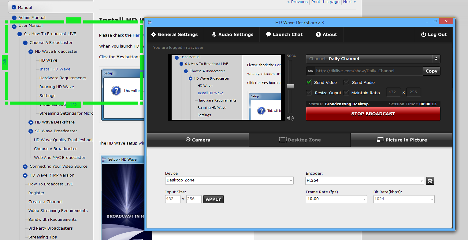Image resolution: width=468 pixels, height=240 pixels.
Task: Toggle the Send Video checkbox
Action: (x=309, y=82)
